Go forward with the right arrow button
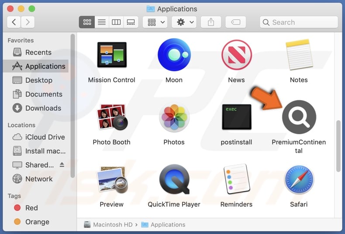This screenshot has height=234, width=345. point(28,22)
